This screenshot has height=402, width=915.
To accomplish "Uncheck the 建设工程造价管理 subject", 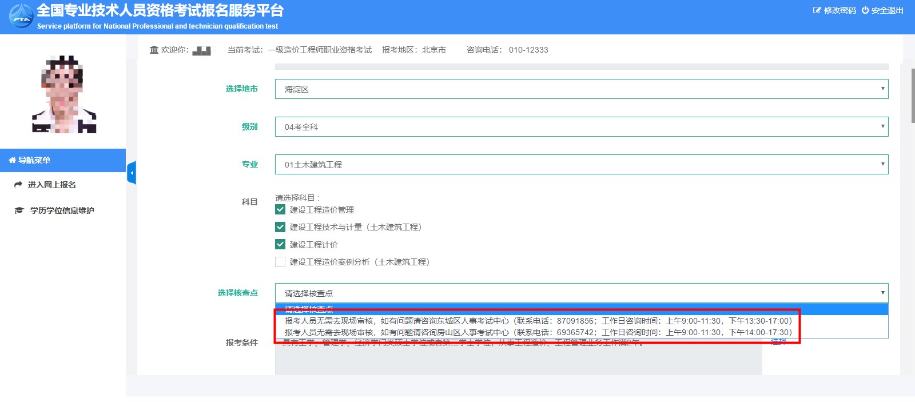I will pyautogui.click(x=280, y=210).
